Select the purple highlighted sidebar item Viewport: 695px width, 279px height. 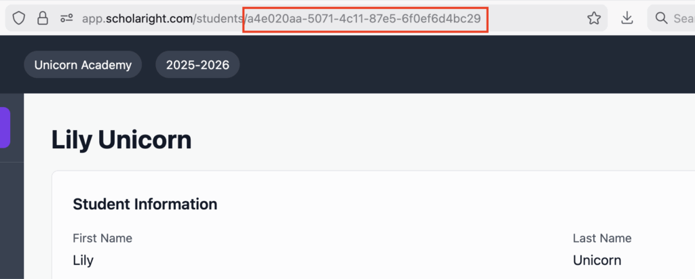coord(5,127)
